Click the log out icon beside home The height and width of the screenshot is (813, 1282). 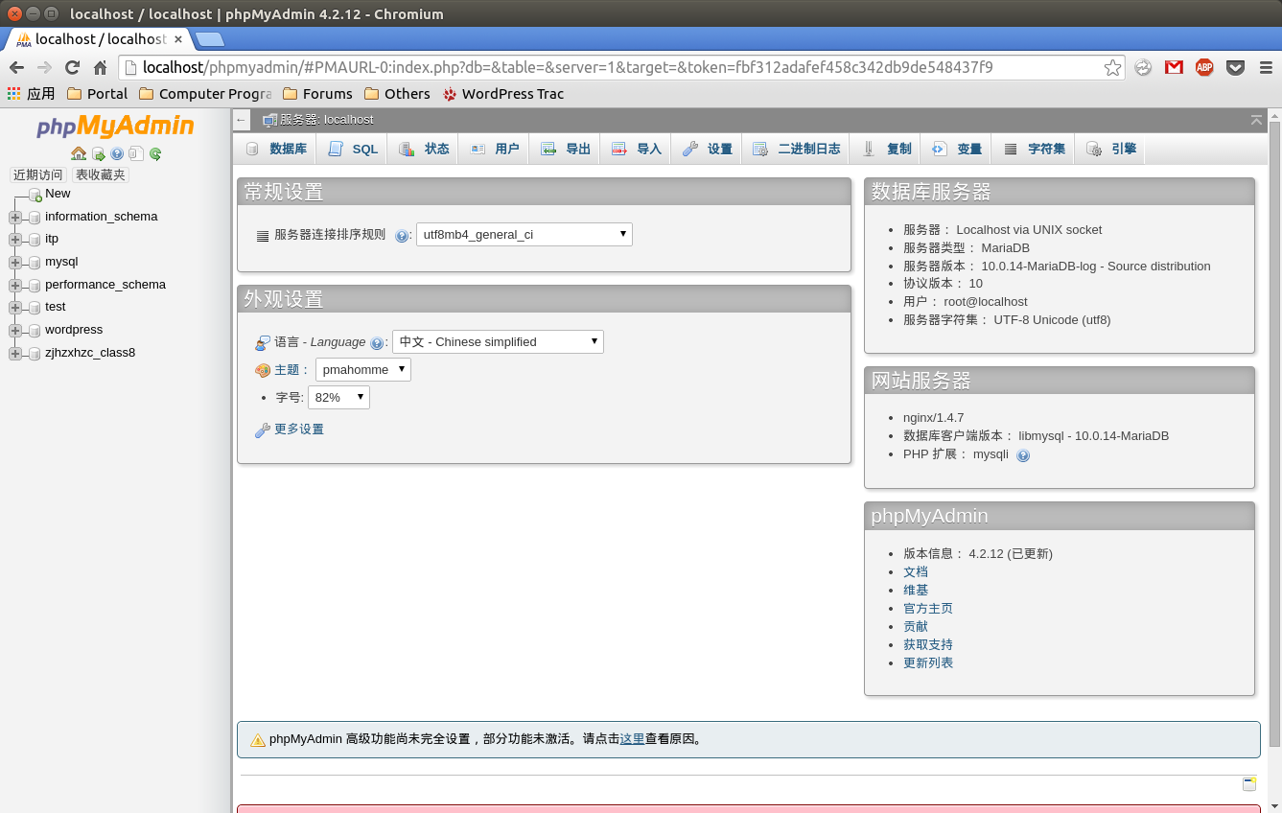[x=98, y=153]
